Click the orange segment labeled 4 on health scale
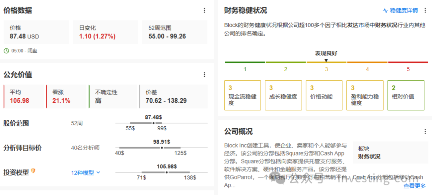432x195 pixels. click(367, 62)
